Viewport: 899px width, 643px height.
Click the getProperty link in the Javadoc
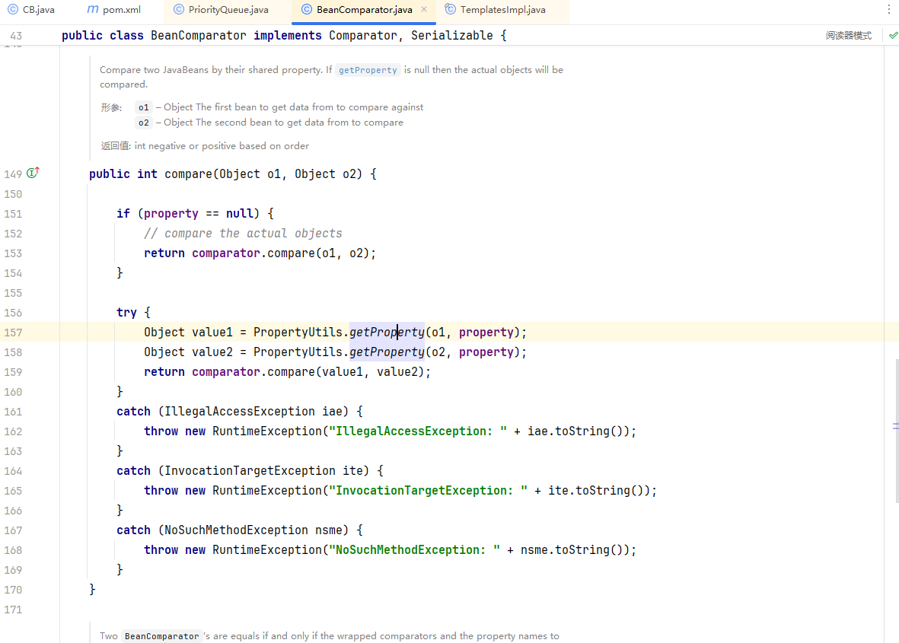(x=368, y=70)
